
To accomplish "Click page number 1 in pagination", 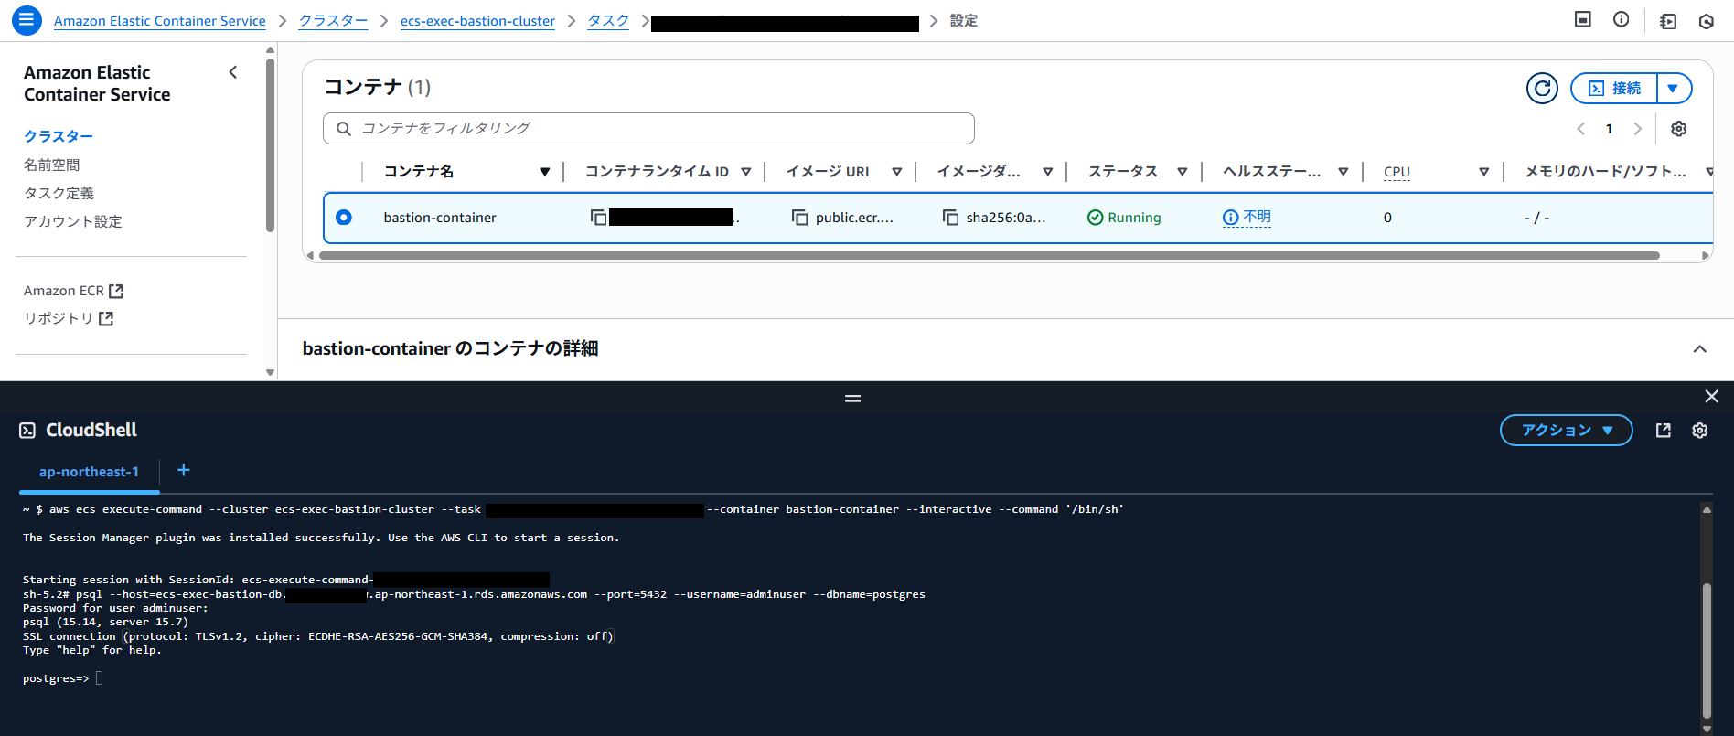I will [x=1609, y=129].
